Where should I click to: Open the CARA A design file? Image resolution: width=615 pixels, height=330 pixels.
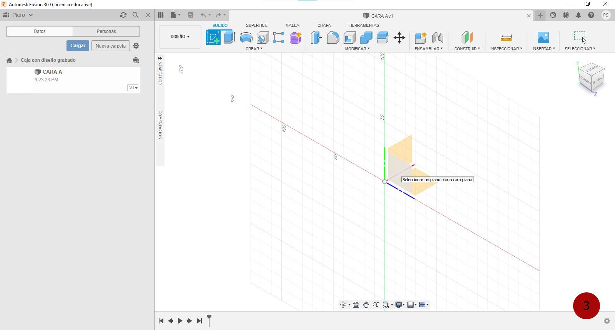pos(73,80)
